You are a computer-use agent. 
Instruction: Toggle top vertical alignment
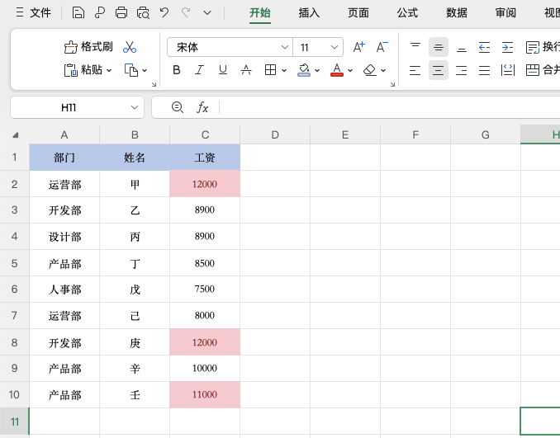[415, 47]
